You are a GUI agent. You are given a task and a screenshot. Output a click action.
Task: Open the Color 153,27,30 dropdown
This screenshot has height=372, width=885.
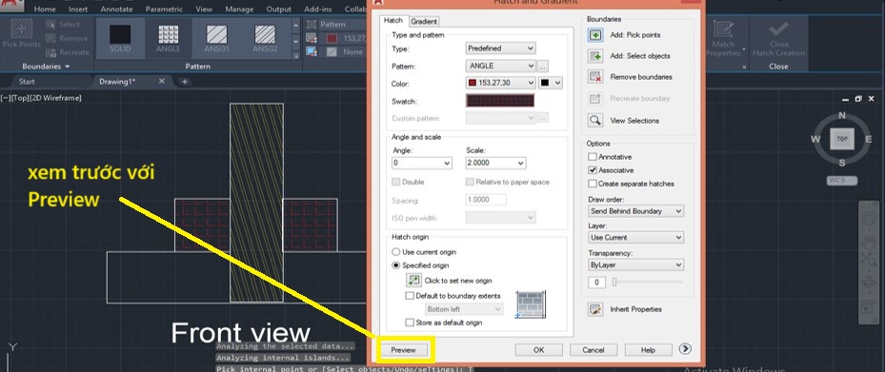pyautogui.click(x=501, y=83)
